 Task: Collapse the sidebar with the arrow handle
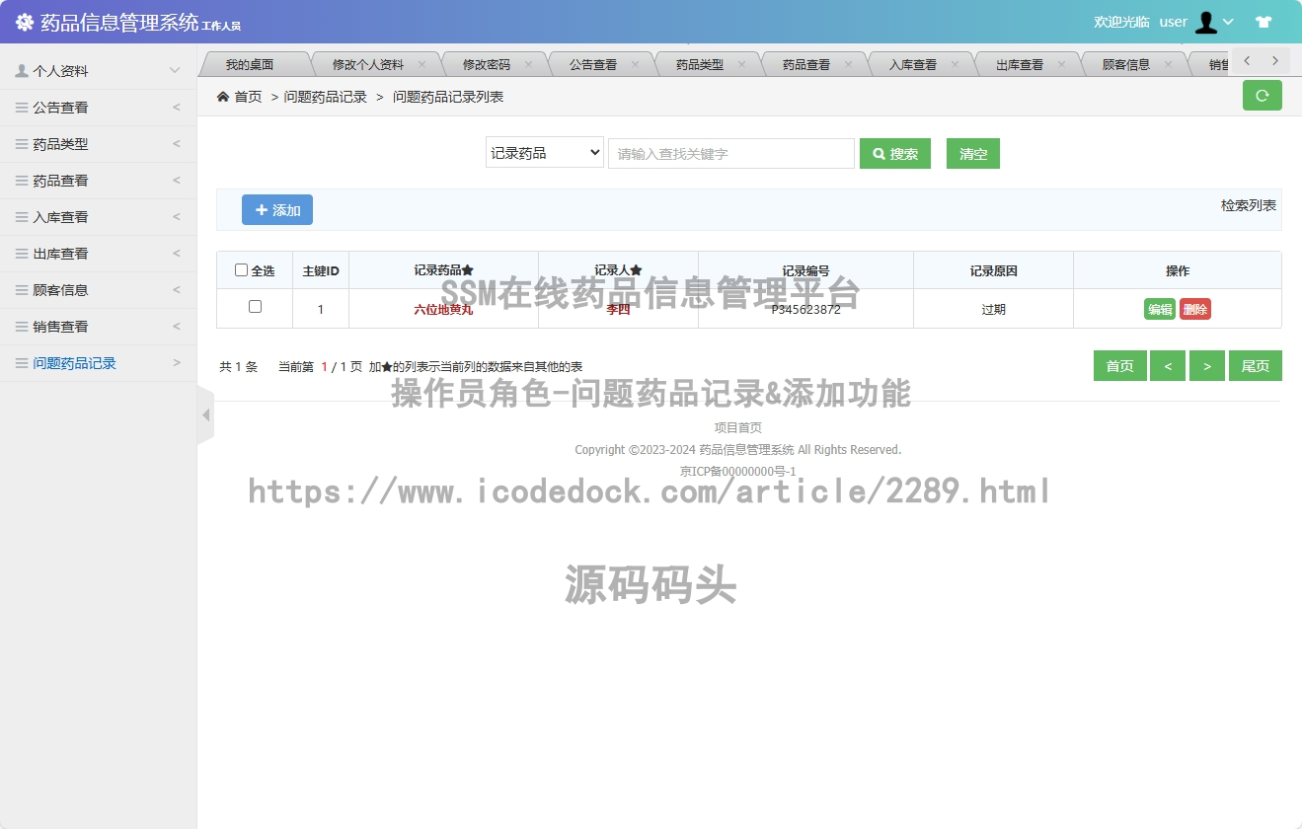tap(205, 415)
